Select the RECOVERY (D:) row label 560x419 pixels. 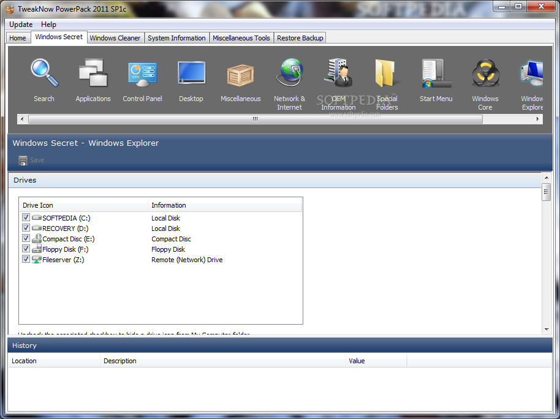click(66, 228)
